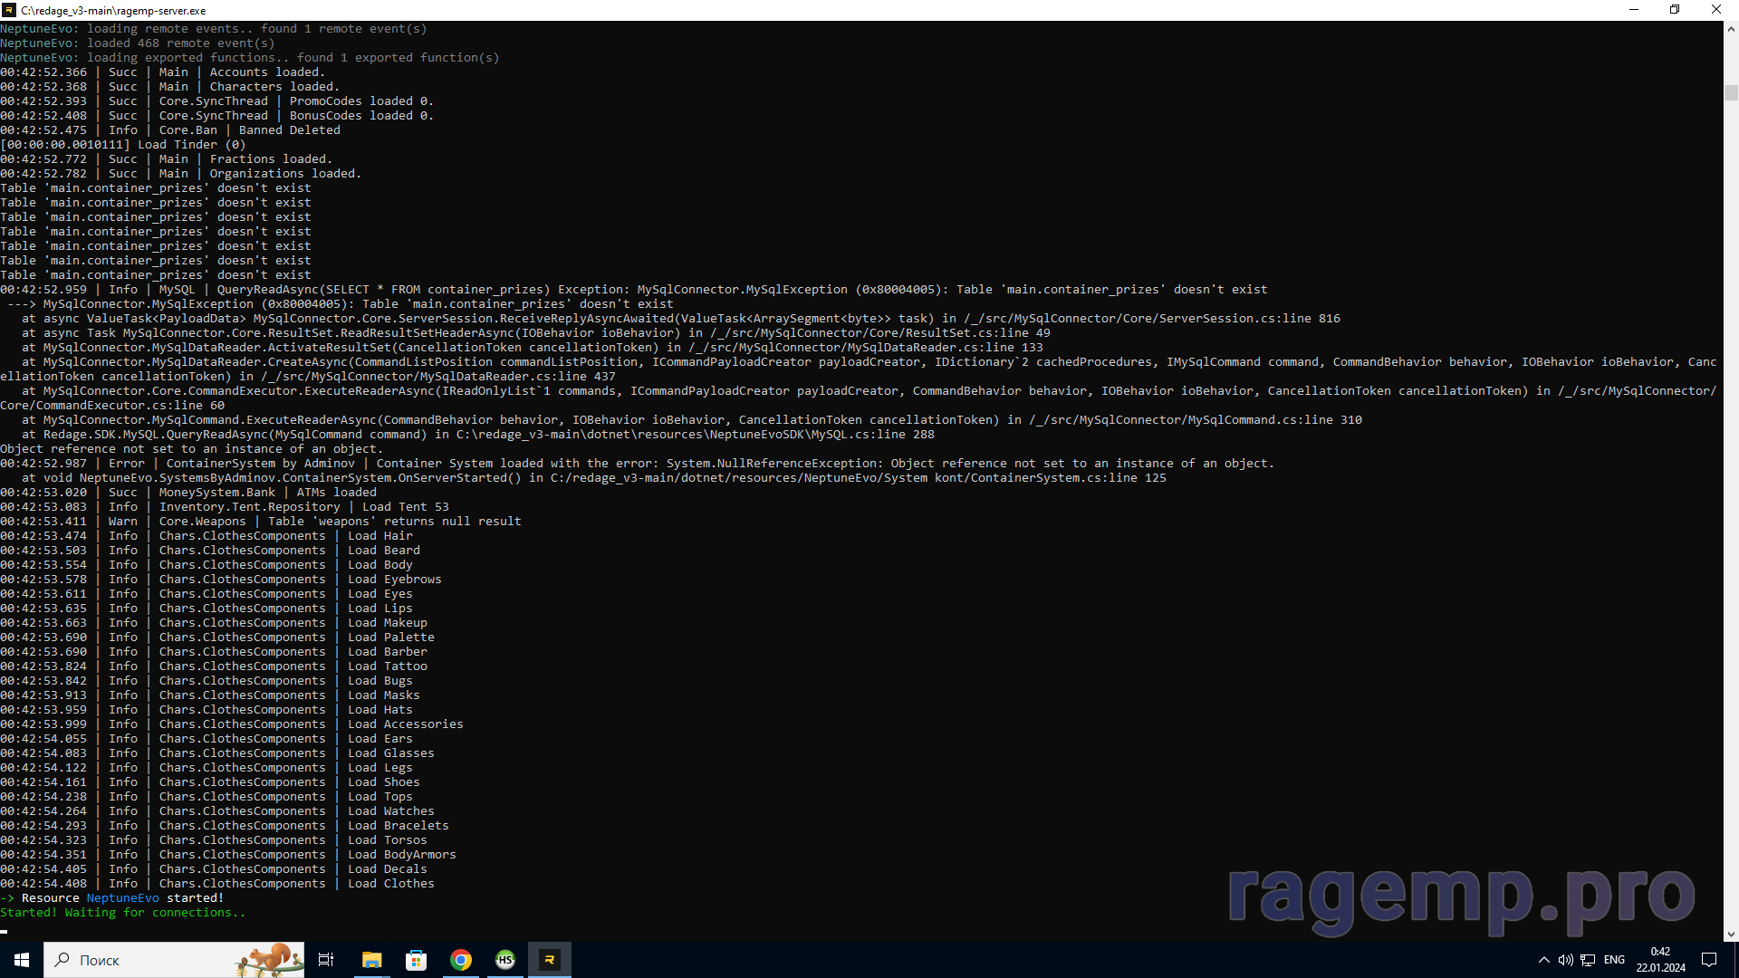Click the console vertical scrollbar thumb
The image size is (1739, 978).
pos(1731,92)
